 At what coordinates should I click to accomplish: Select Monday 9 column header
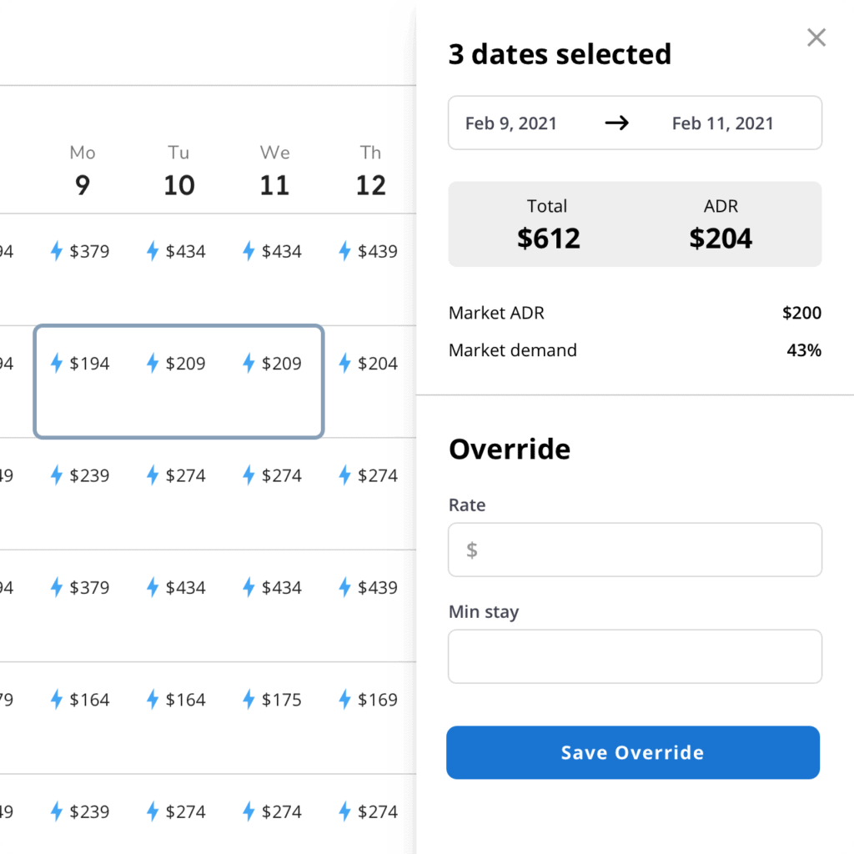coord(83,171)
